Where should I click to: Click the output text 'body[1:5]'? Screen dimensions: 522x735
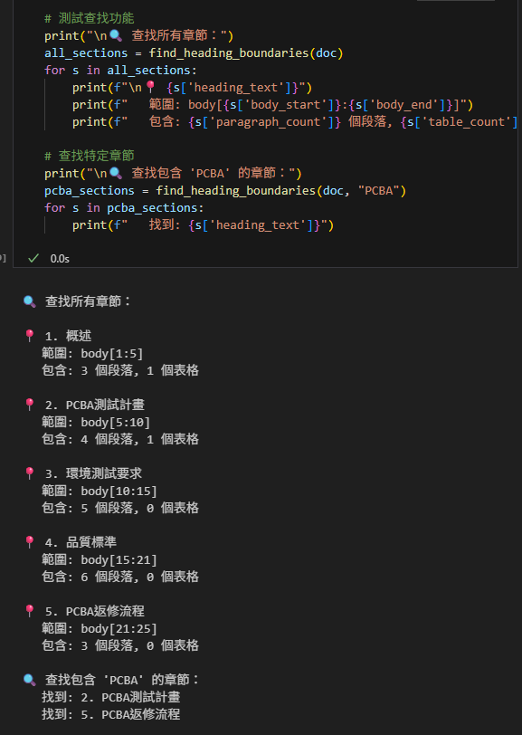click(x=112, y=353)
